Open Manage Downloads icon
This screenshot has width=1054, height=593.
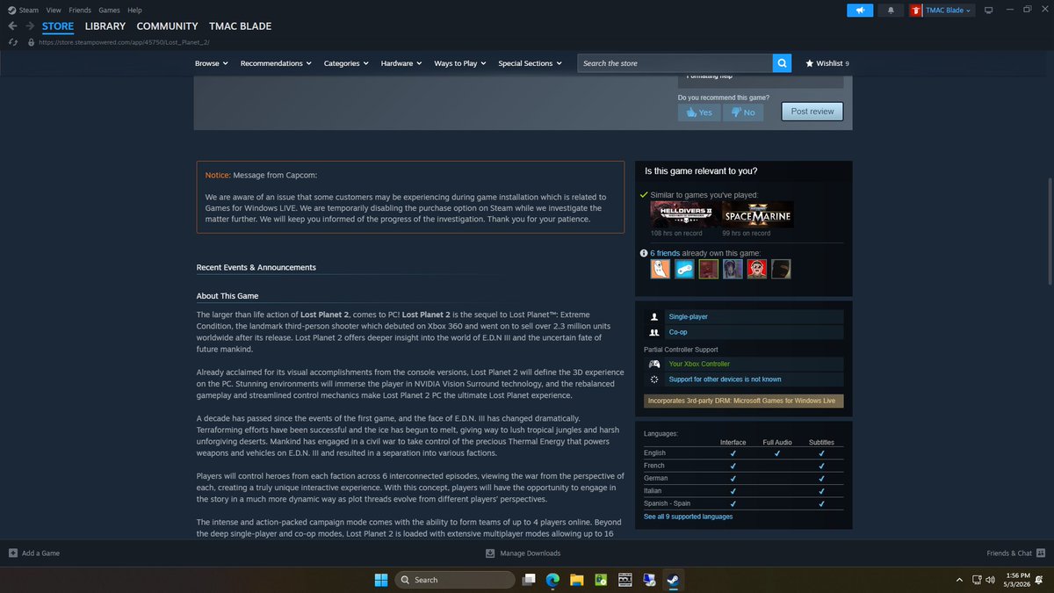tap(490, 553)
